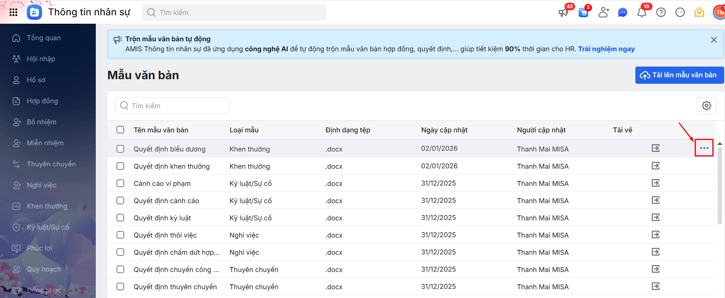Image resolution: width=725 pixels, height=298 pixels.
Task: Click the Tên mẫu văn bản column header
Action: 161,130
